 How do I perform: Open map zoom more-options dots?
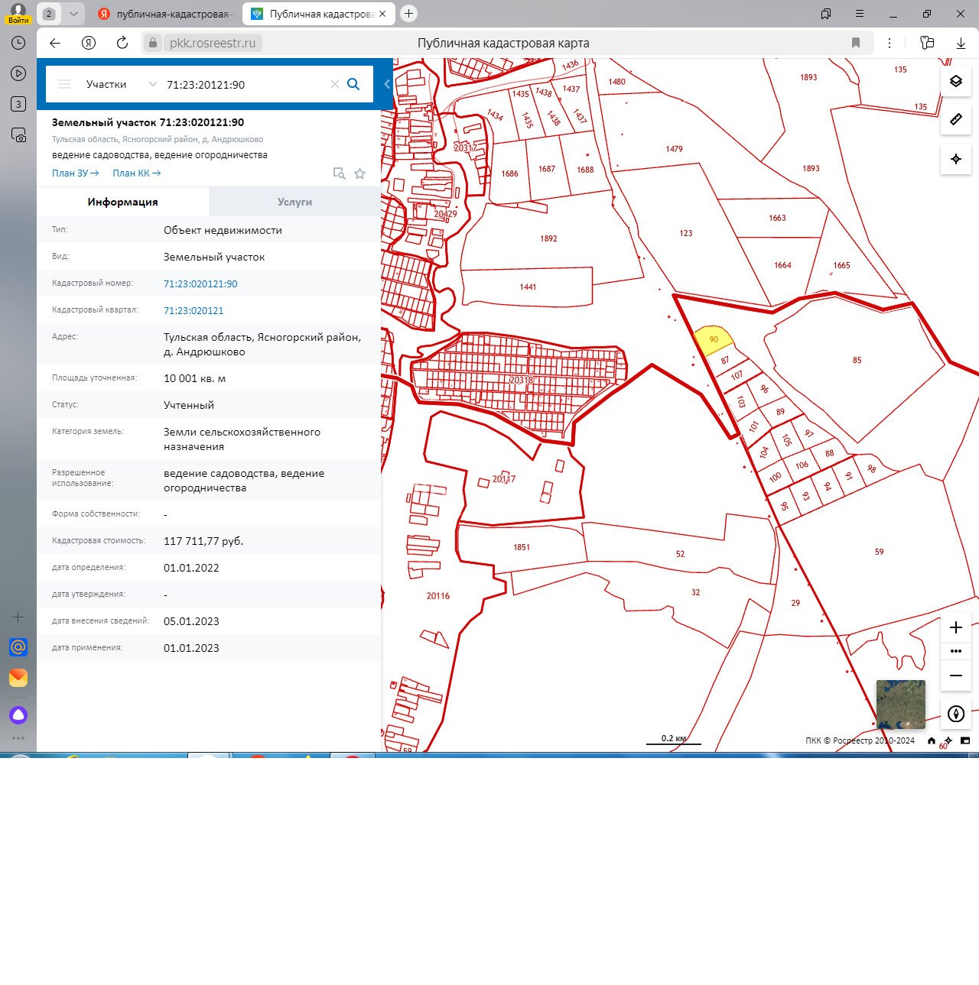click(955, 651)
